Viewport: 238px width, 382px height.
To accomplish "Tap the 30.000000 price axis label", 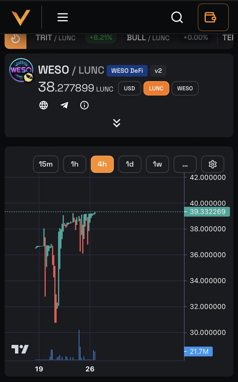I will tap(208, 332).
